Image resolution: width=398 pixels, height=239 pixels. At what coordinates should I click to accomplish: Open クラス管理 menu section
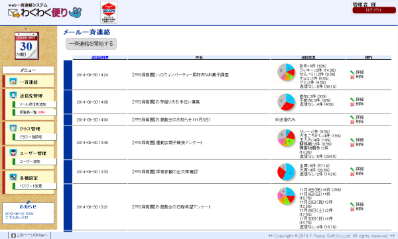click(x=30, y=129)
